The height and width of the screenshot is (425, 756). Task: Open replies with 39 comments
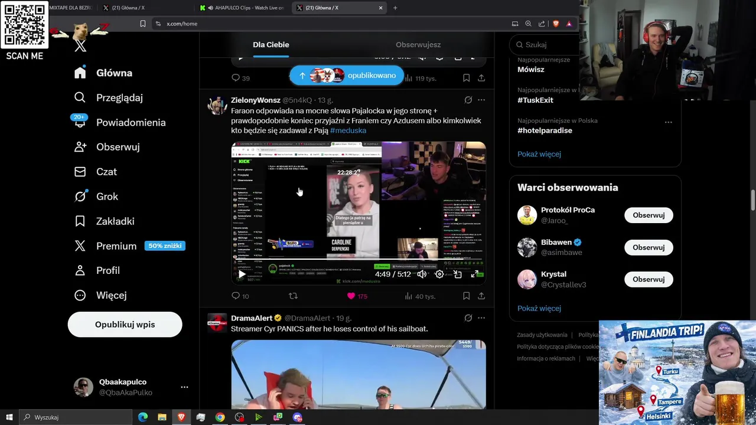click(x=240, y=78)
